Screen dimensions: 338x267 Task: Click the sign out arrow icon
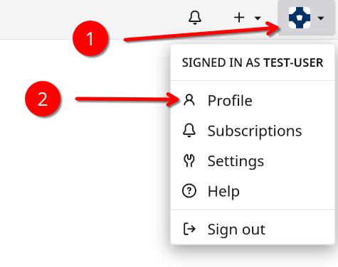189,229
